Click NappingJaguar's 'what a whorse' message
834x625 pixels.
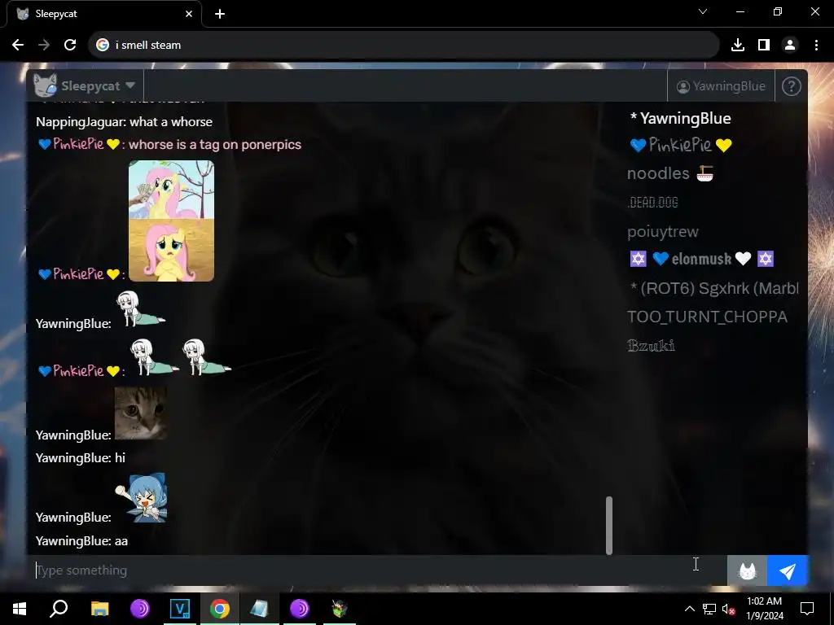pos(124,122)
